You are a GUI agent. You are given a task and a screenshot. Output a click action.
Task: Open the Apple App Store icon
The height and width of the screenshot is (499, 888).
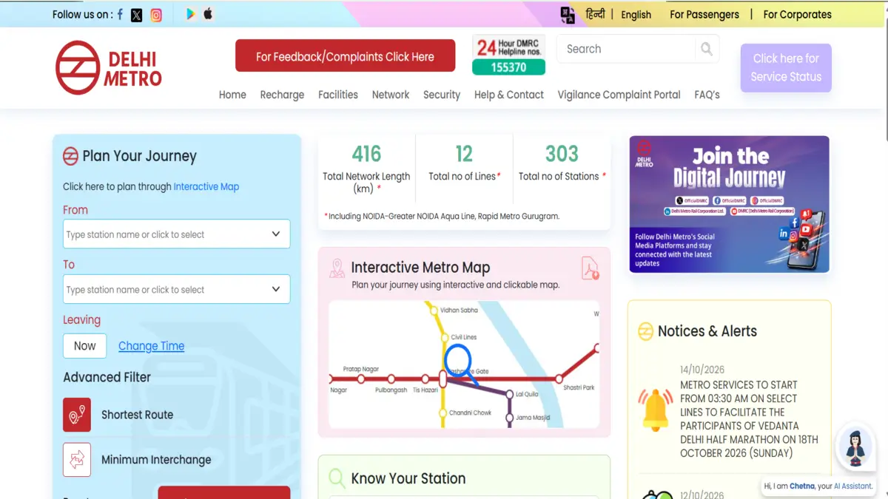(208, 13)
